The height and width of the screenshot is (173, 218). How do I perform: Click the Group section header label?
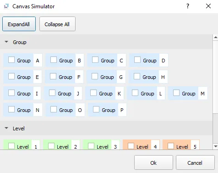(x=20, y=42)
